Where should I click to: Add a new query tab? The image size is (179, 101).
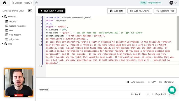coord(36,3)
